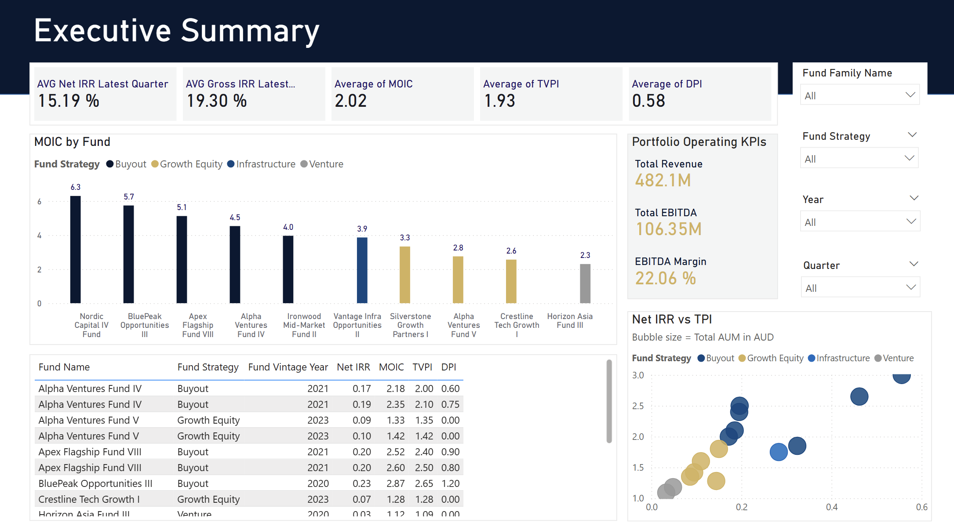This screenshot has width=954, height=530.
Task: Collapse the Fund Strategy slicer header chevron
Action: [913, 135]
